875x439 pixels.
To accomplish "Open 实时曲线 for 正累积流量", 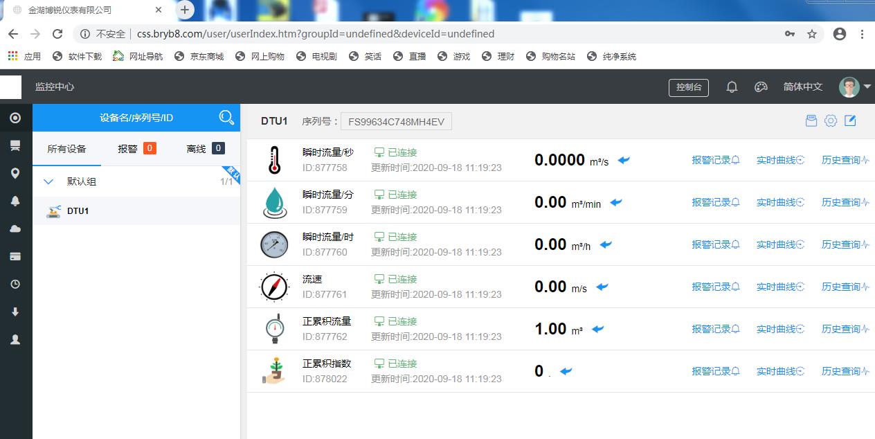I will (x=779, y=329).
